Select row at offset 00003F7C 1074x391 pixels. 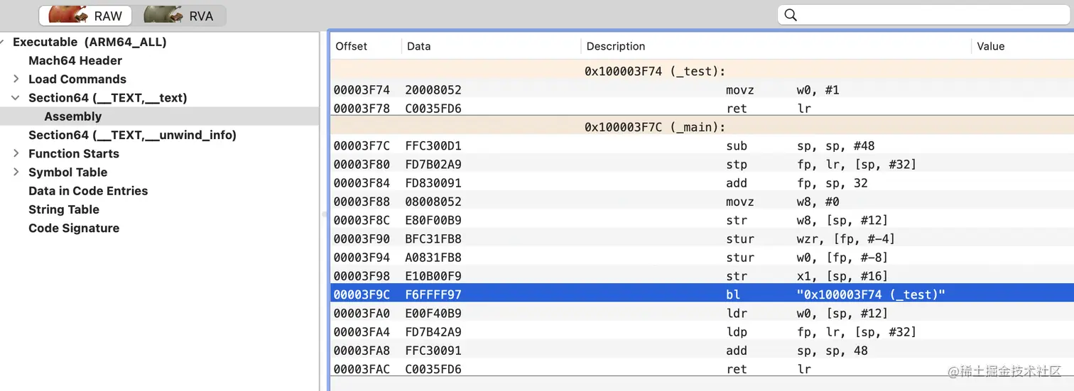click(702, 145)
